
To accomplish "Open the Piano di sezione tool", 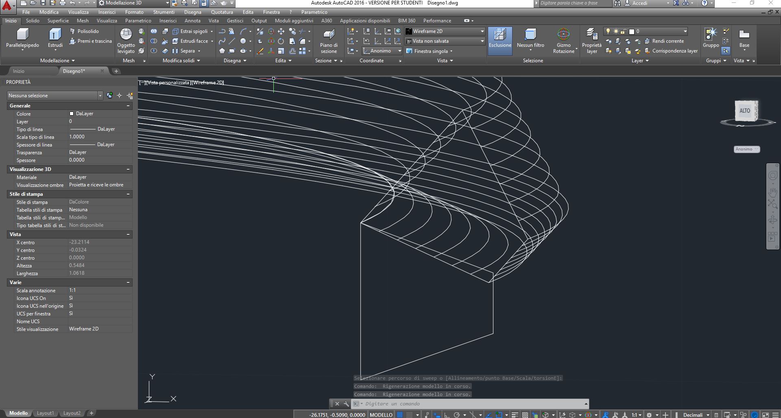I will pyautogui.click(x=329, y=41).
